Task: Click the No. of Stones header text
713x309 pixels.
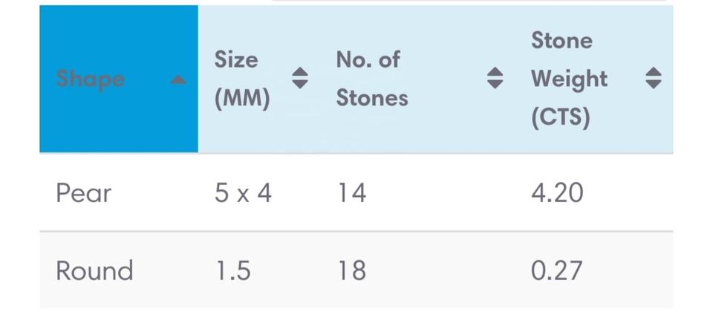Action: [371, 79]
